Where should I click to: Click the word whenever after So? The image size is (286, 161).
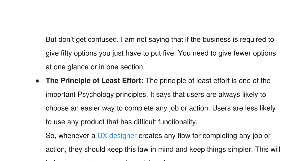tap(77, 136)
